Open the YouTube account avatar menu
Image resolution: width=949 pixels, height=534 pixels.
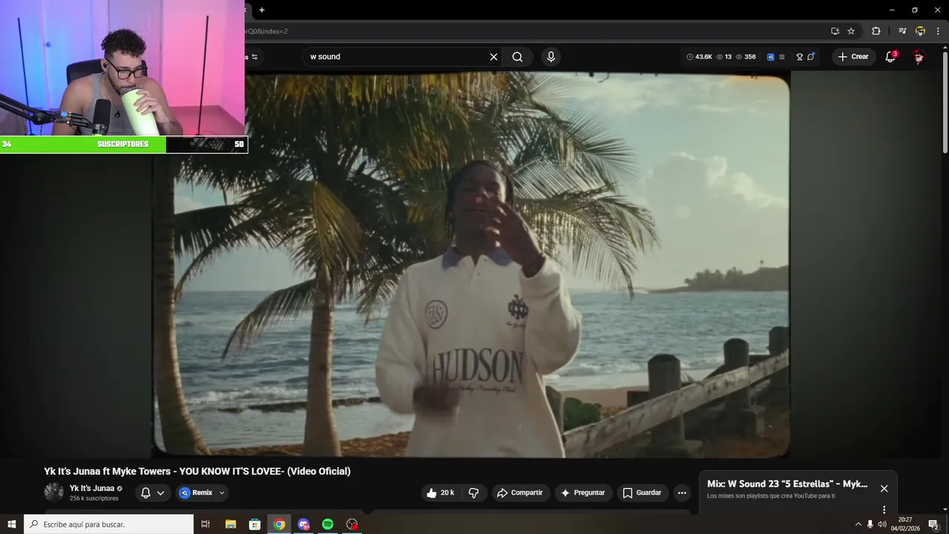pyautogui.click(x=919, y=57)
